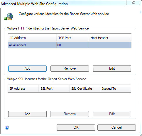Click the globe web service icon
The image size is (142, 136).
pos(9,17)
